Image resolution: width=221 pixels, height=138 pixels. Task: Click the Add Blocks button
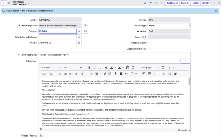click(172, 3)
